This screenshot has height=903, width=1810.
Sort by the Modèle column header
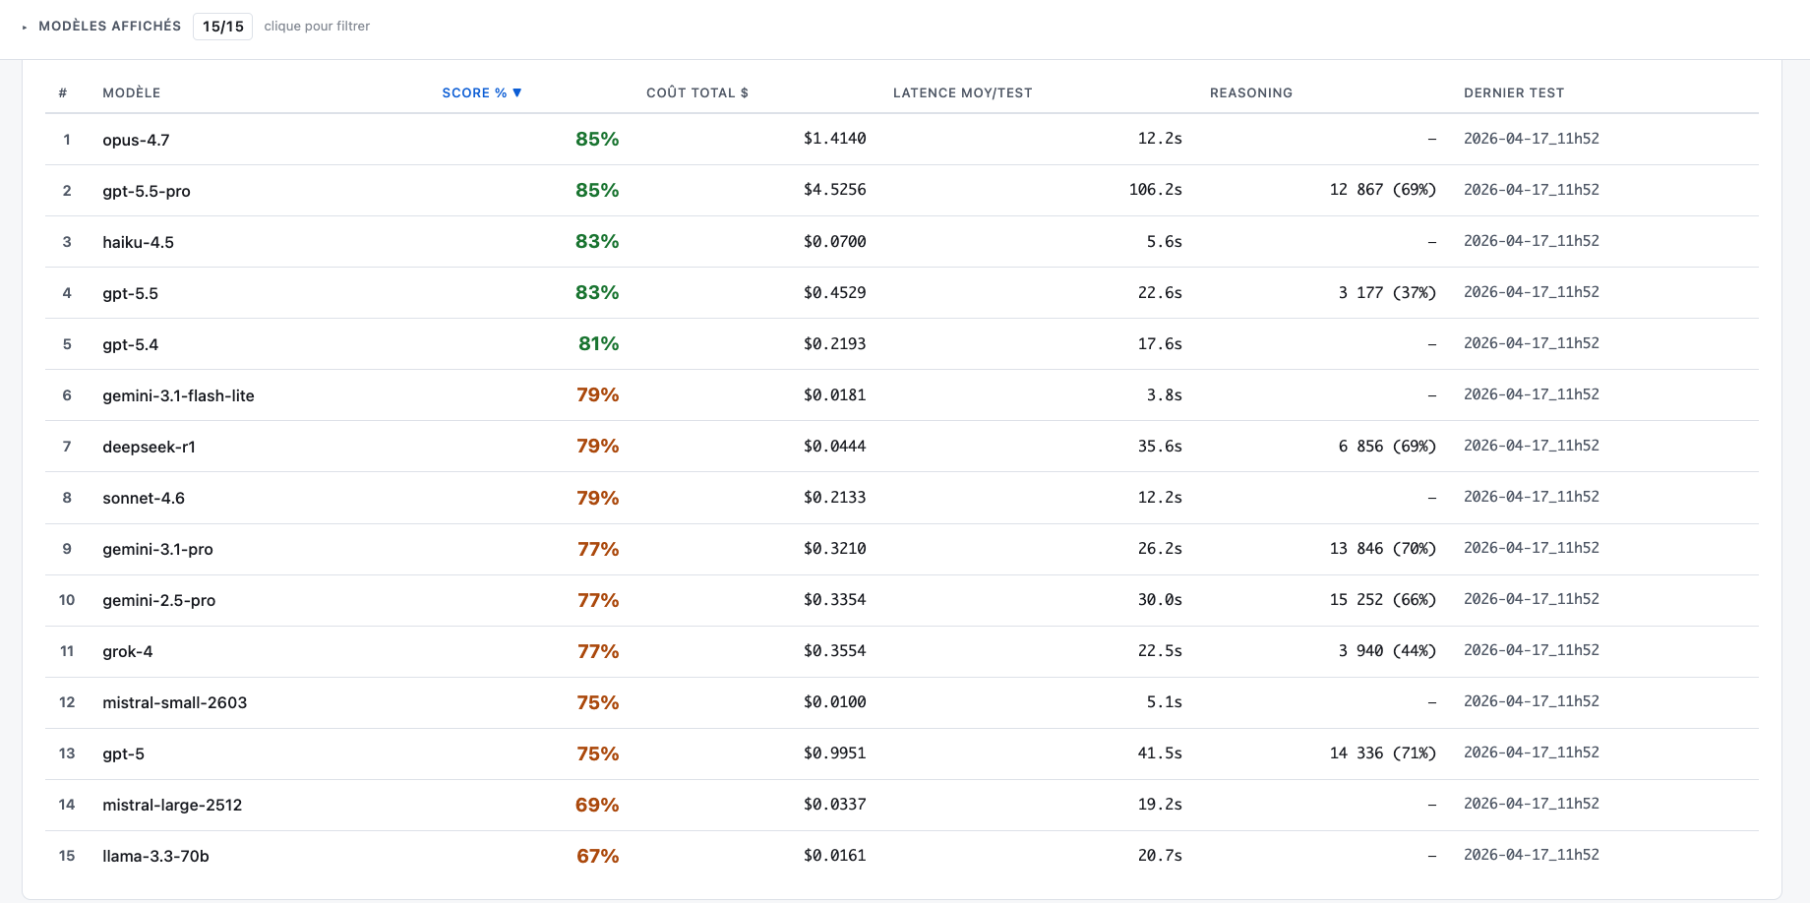pos(132,92)
